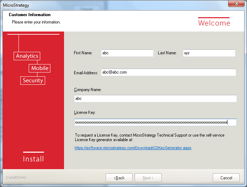The width and height of the screenshot is (247, 187).
Task: Cancel the MicroStrategy installation
Action: [x=226, y=178]
